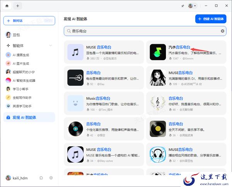
Task: Open the 汽水音乐电台 green note icon
Action: tap(158, 52)
